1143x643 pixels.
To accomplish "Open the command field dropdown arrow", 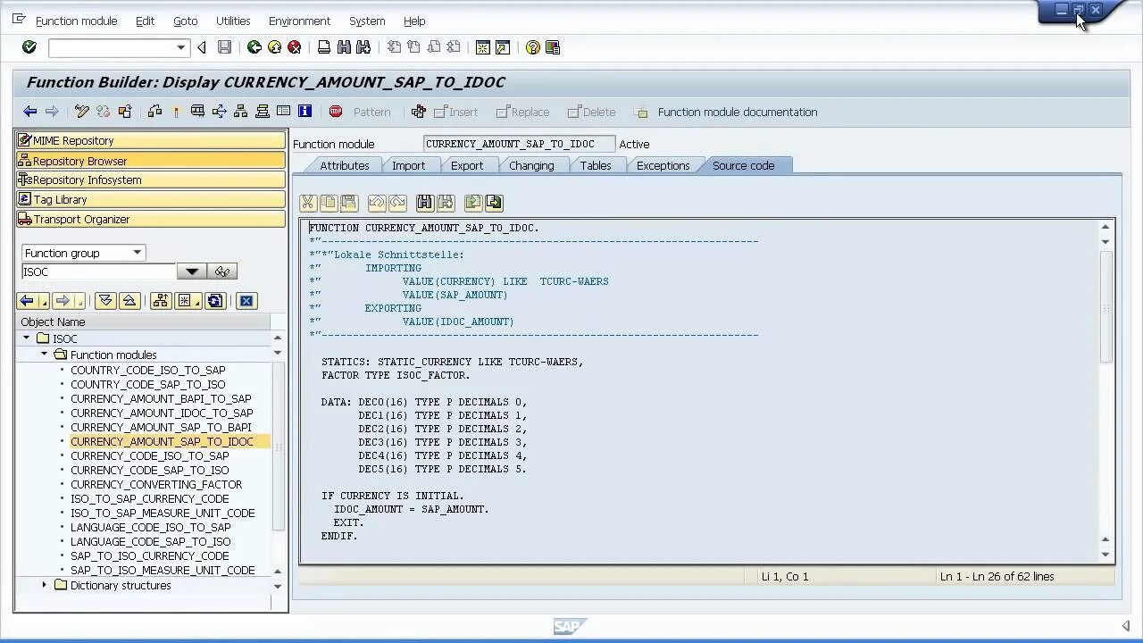I will pos(181,47).
